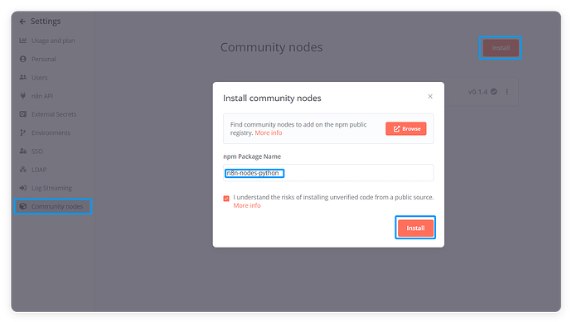This screenshot has height=322, width=572.
Task: Click Browse to open npm registry
Action: point(406,128)
